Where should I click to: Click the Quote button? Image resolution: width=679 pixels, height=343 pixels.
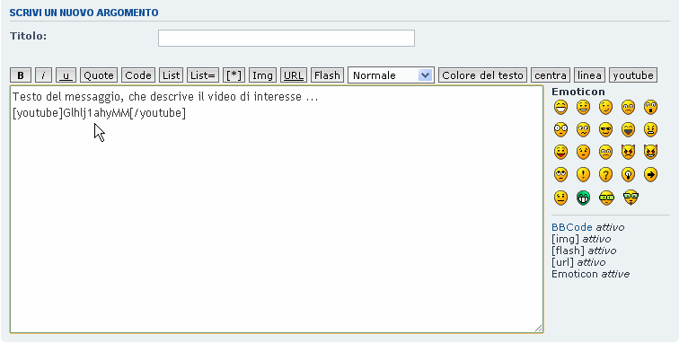click(99, 75)
